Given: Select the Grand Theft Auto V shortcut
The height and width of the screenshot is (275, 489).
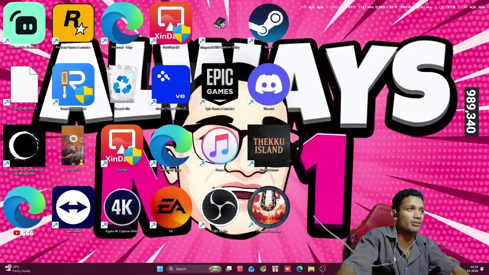Looking at the screenshot, I should pos(24,84).
